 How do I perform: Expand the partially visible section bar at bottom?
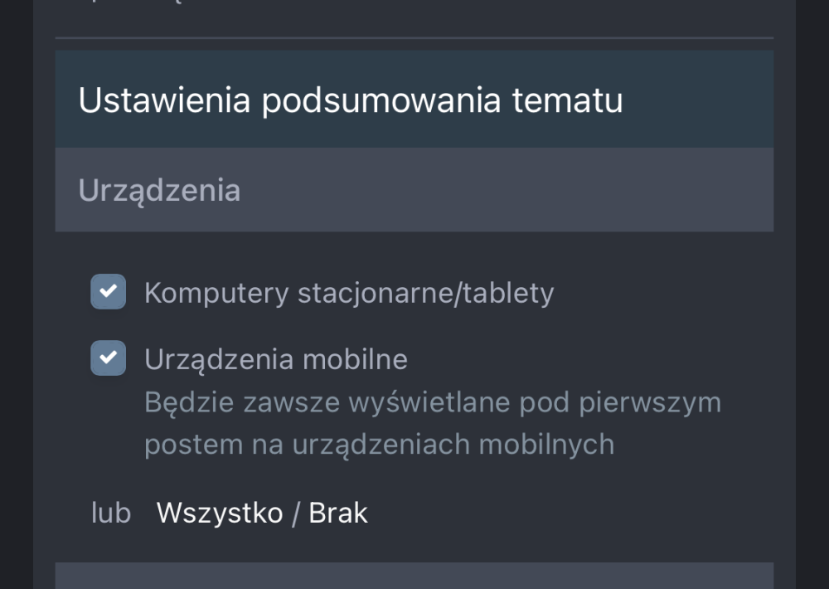(x=414, y=576)
